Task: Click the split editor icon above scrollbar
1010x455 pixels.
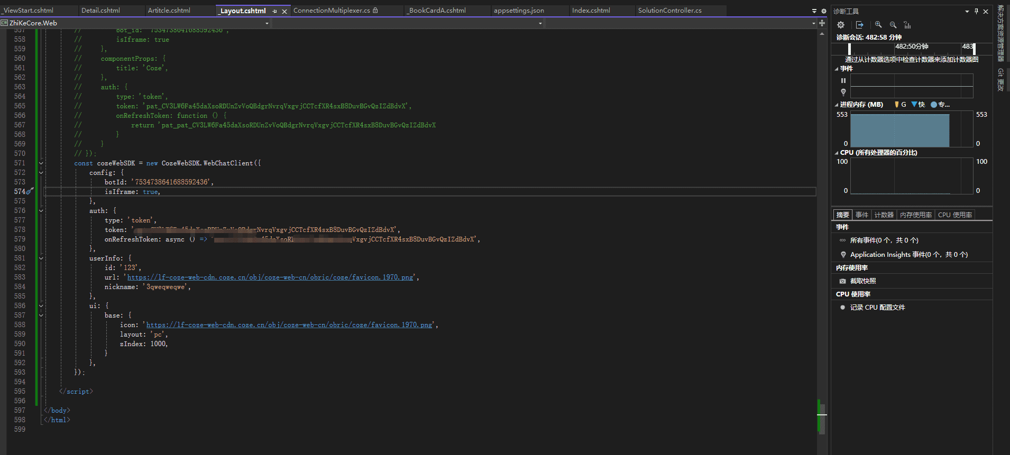Action: tap(822, 23)
